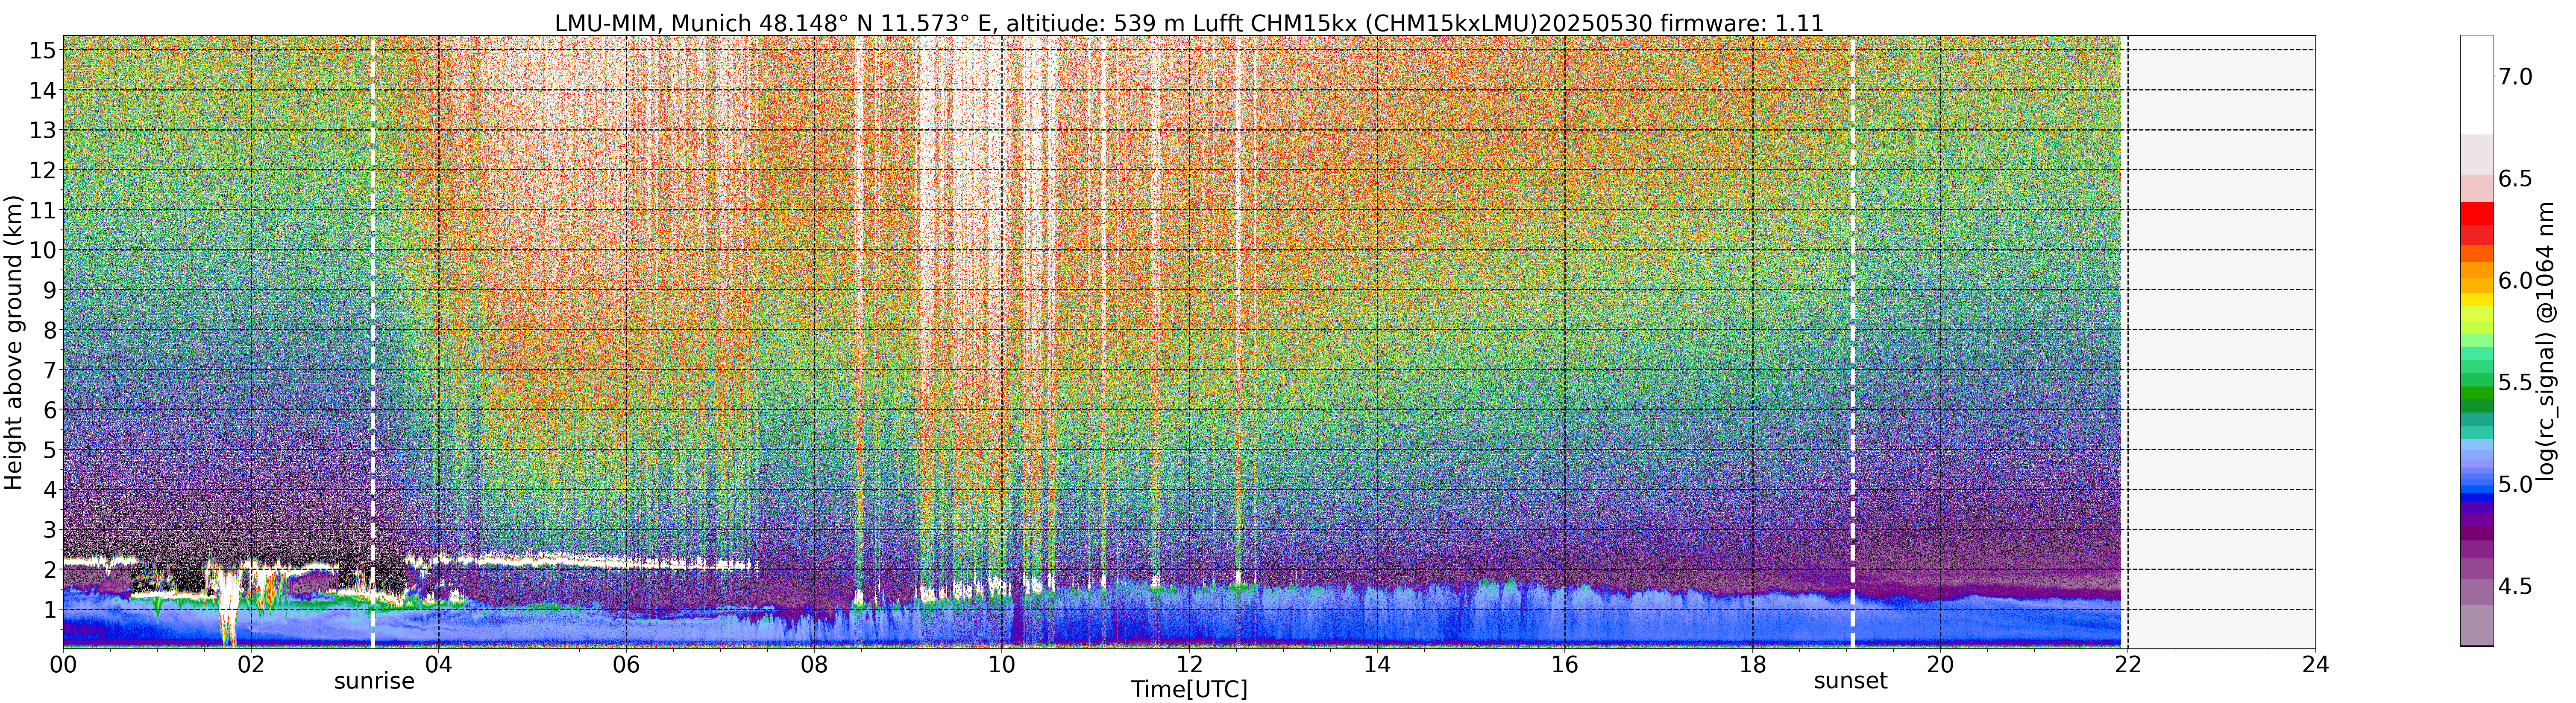2576x703 pixels.
Task: Click the plot title starting with "LMU-MIM, Munich"
Action: (1189, 22)
